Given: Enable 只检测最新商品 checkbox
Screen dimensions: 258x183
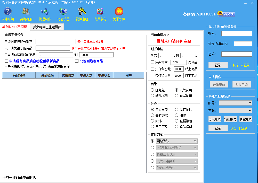Looking at the screenshot, I should (x=77, y=61).
